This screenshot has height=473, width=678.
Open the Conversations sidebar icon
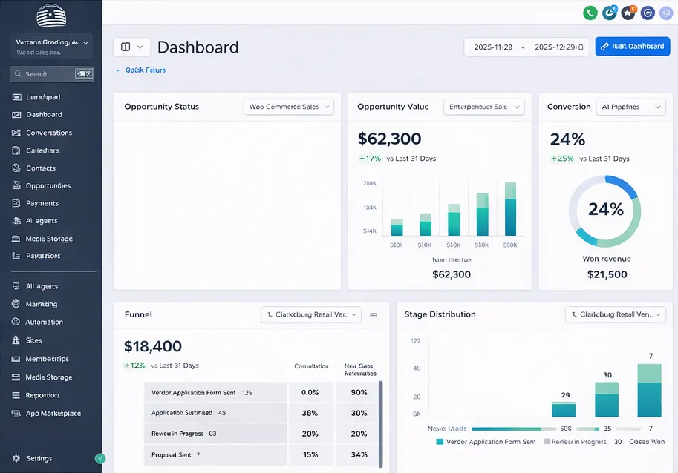click(16, 133)
